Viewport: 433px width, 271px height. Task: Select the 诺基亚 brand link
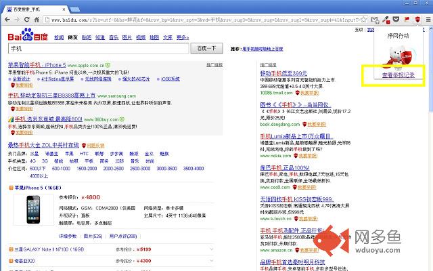tap(51, 154)
